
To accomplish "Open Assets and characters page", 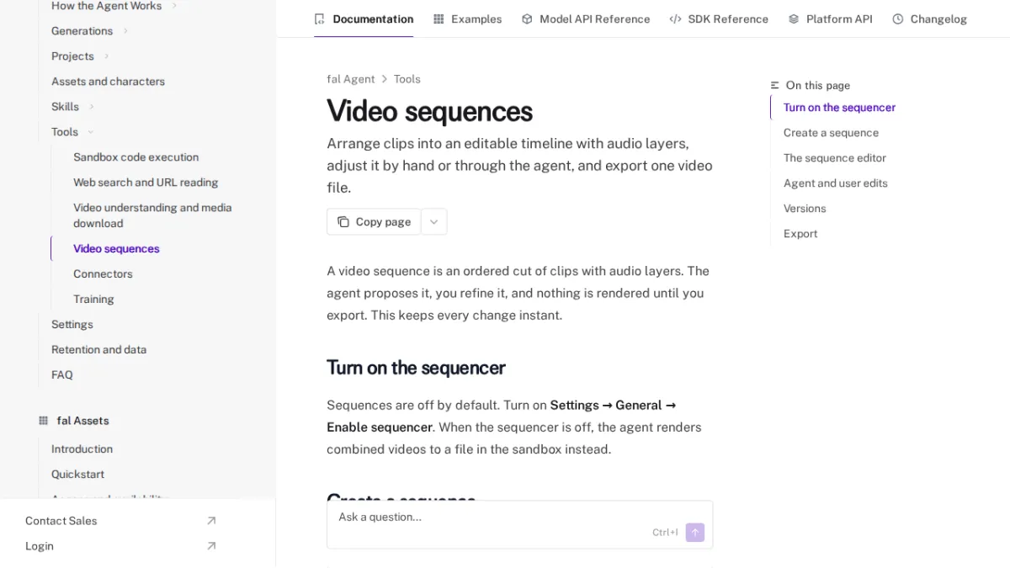I will [108, 82].
